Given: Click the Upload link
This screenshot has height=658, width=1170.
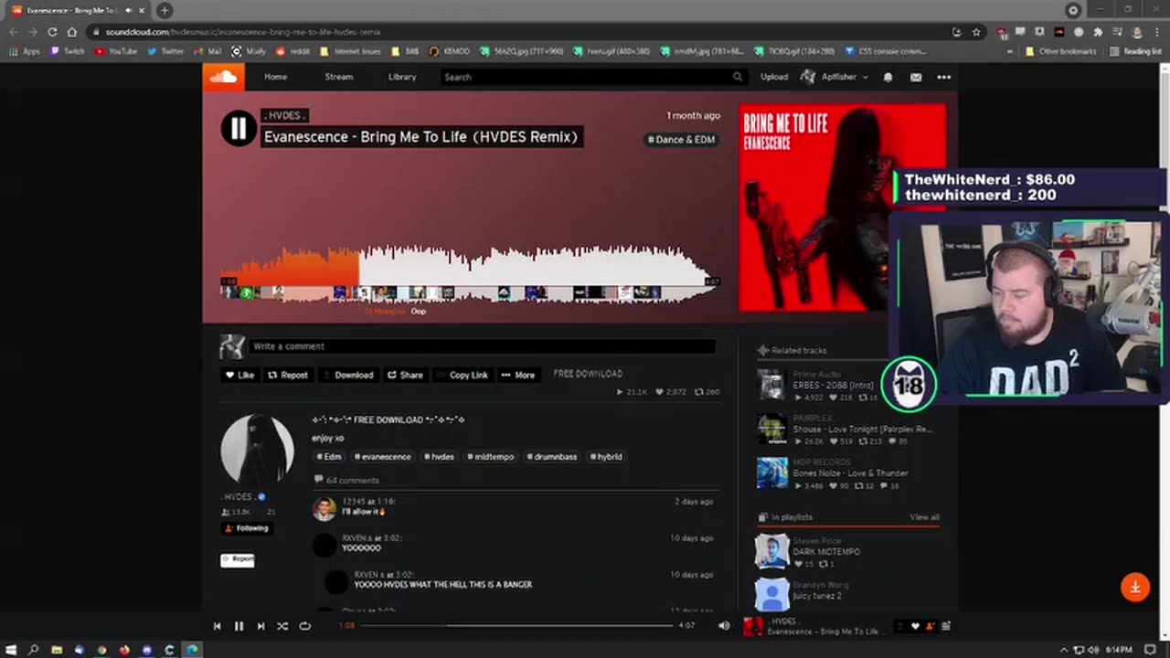Looking at the screenshot, I should tap(774, 77).
